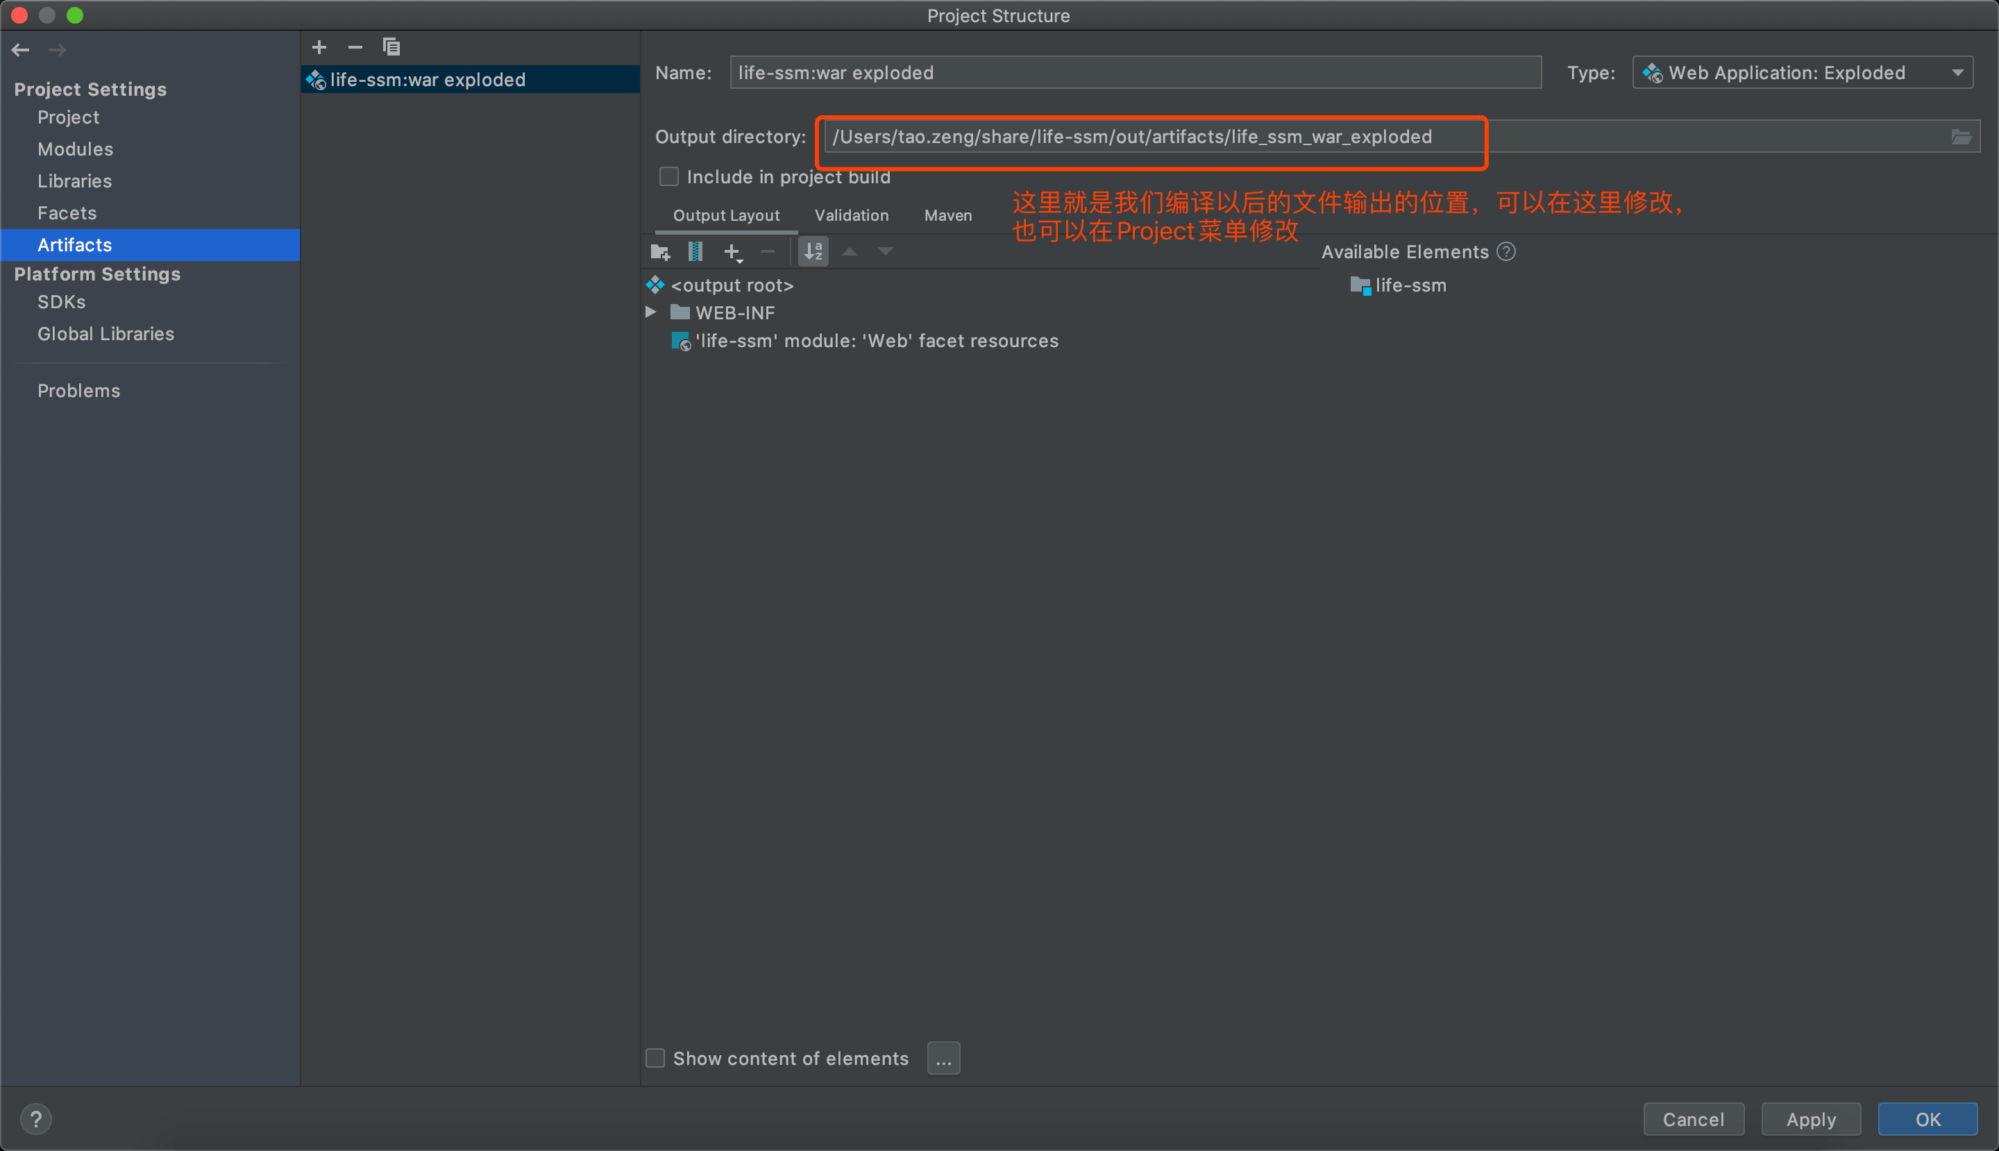The height and width of the screenshot is (1151, 1999).
Task: Navigate back using the left arrow
Action: pyautogui.click(x=21, y=50)
